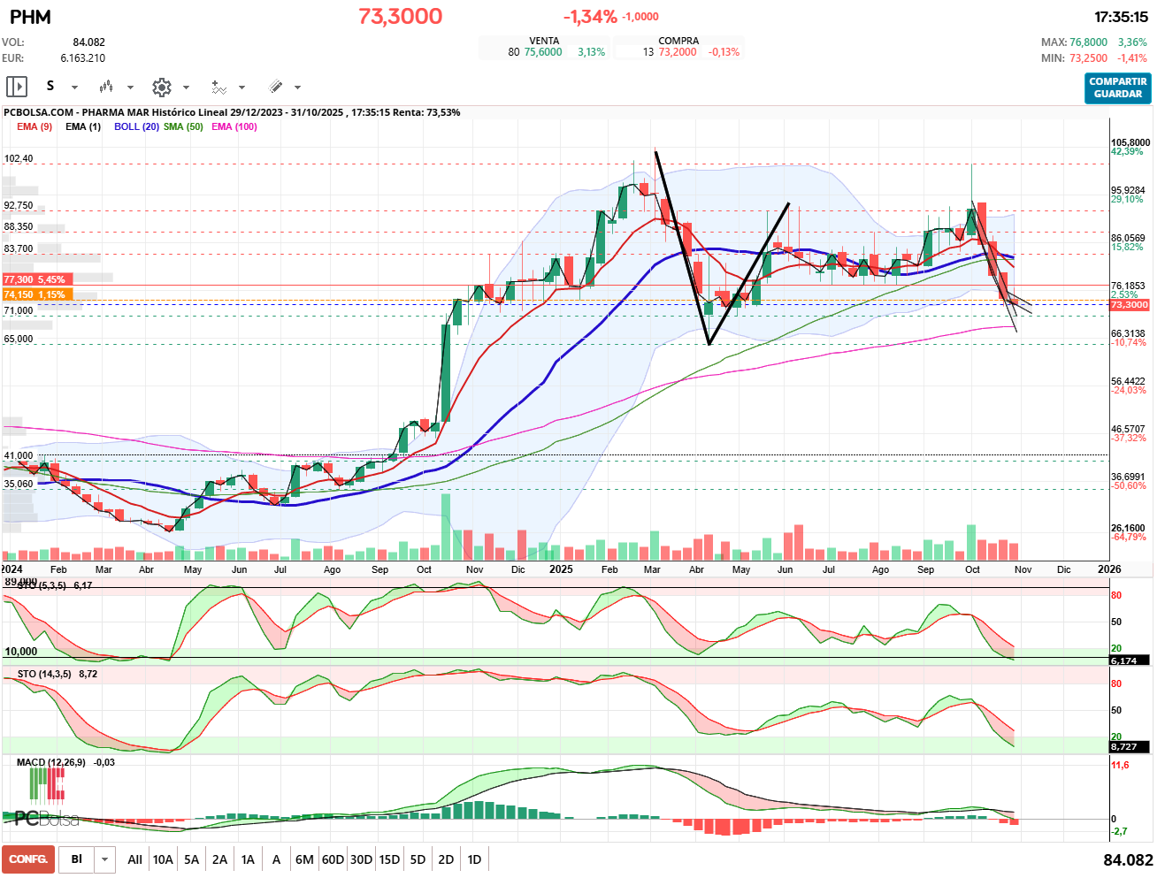Expand the BI selector dropdown arrow
The width and height of the screenshot is (1165, 878).
click(105, 859)
